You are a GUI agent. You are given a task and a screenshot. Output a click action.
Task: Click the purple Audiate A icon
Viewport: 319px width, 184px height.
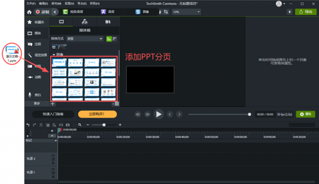coord(103,12)
